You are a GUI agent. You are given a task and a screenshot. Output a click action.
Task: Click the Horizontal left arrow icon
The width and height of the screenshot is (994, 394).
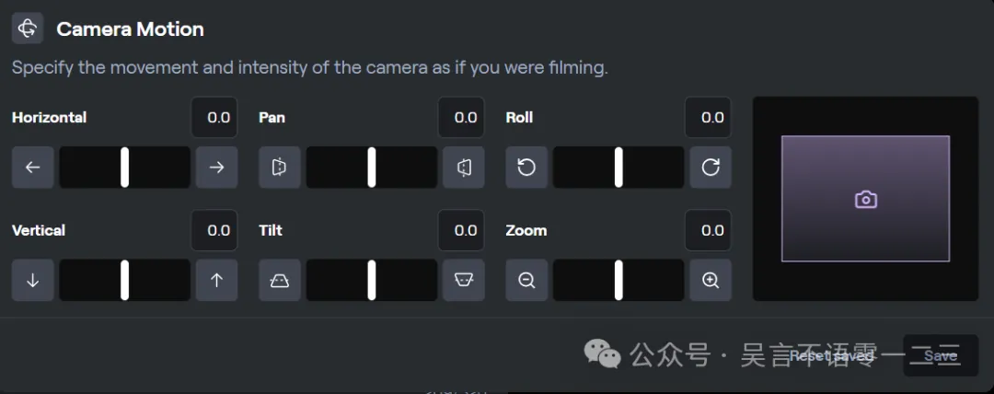pyautogui.click(x=33, y=168)
